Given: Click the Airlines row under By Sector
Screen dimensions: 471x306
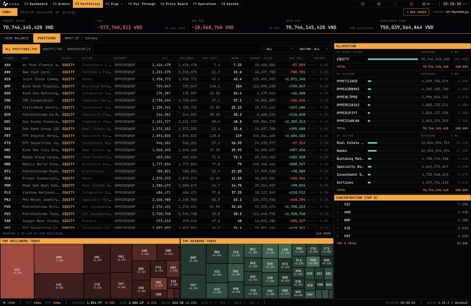Looking at the screenshot, I should click(402, 183).
